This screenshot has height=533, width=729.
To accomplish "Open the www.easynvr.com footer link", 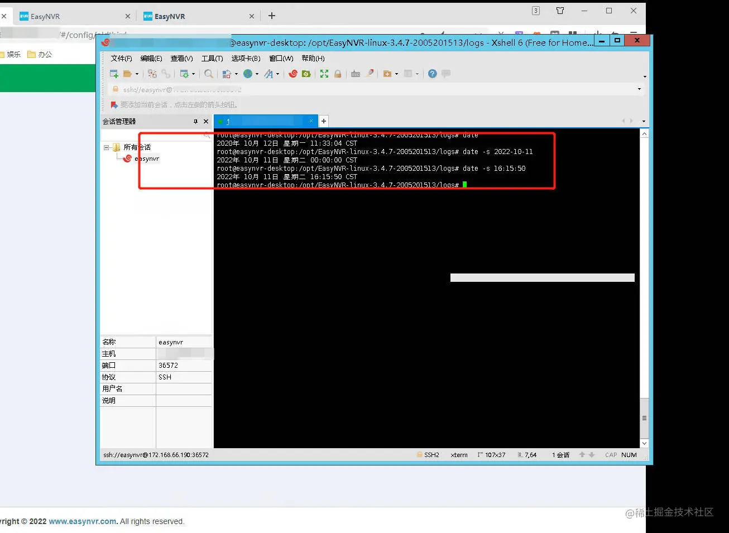I will coord(83,521).
